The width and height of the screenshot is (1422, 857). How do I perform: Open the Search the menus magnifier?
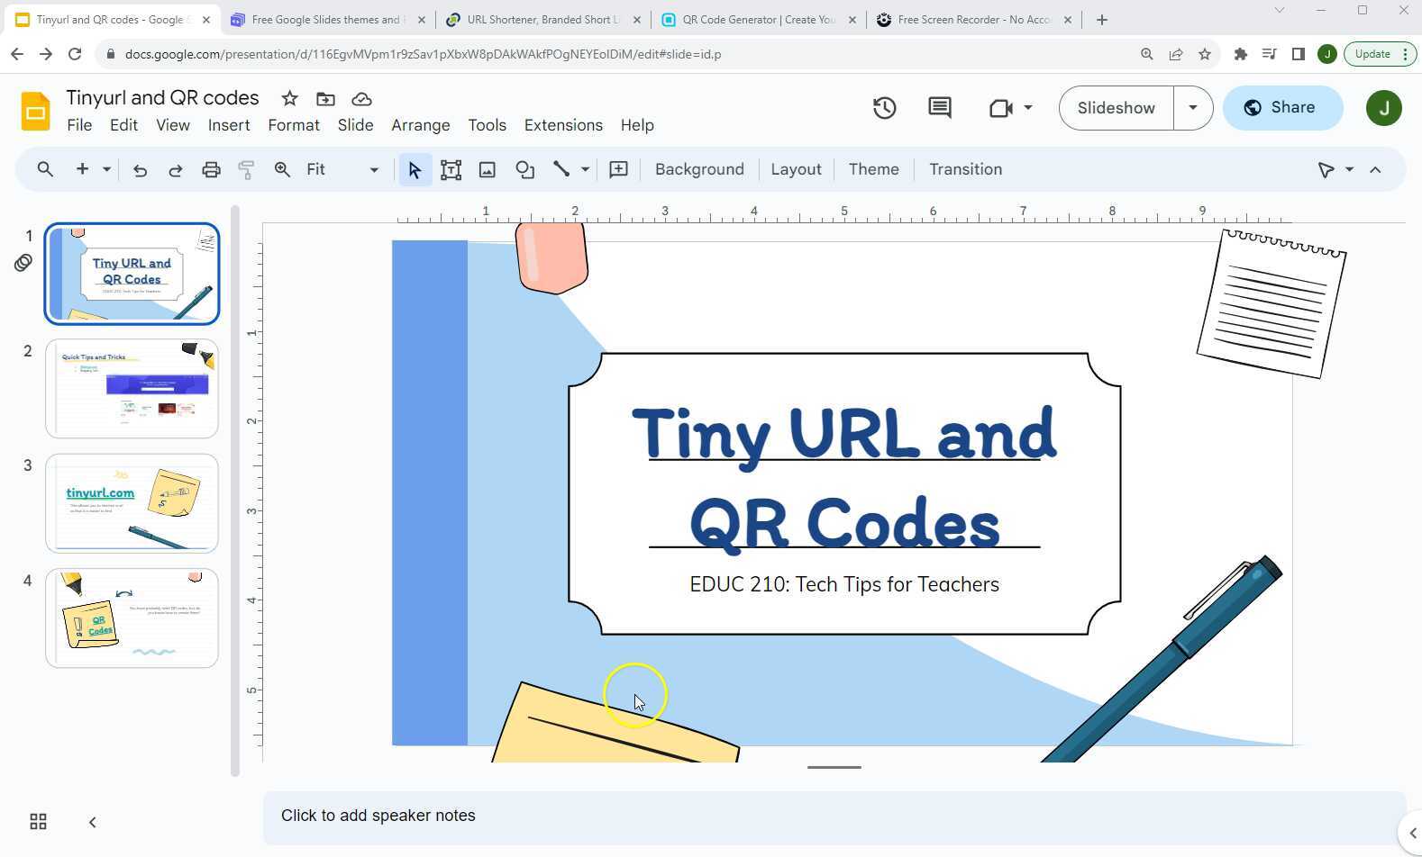point(45,169)
